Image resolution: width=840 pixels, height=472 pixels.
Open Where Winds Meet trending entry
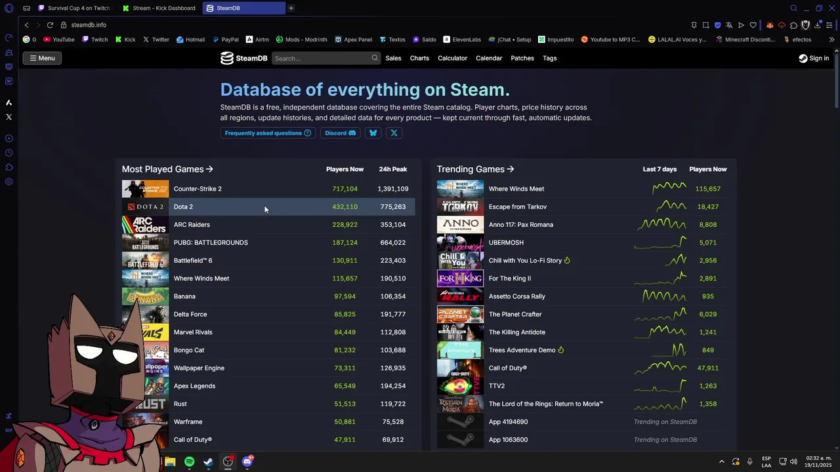[516, 189]
